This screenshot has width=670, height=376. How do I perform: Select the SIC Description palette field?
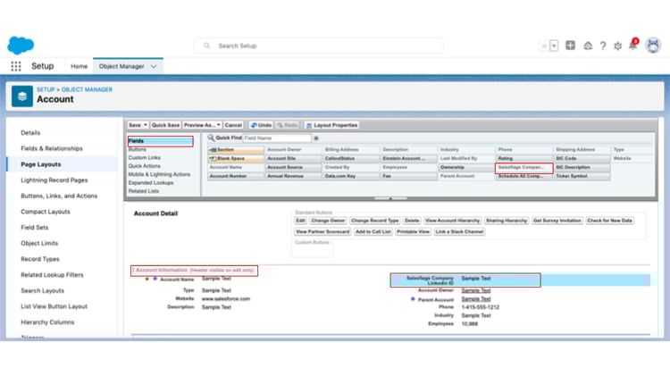point(582,168)
